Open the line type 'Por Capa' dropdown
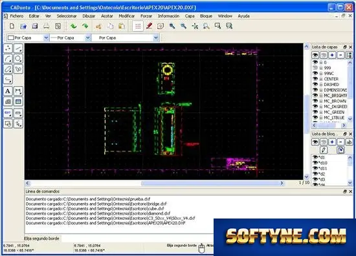Screen dimensions: 356x256 pos(125,37)
